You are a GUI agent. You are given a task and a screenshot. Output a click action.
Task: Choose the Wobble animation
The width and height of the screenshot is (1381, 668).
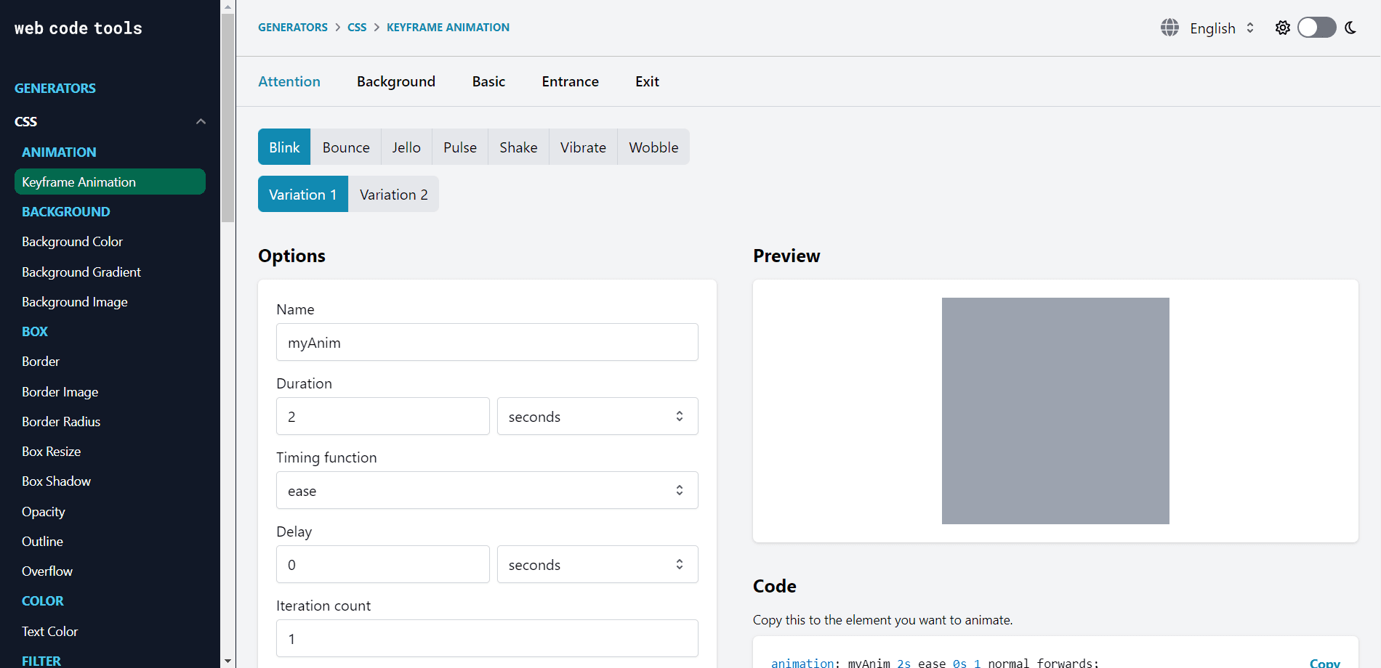tap(653, 147)
